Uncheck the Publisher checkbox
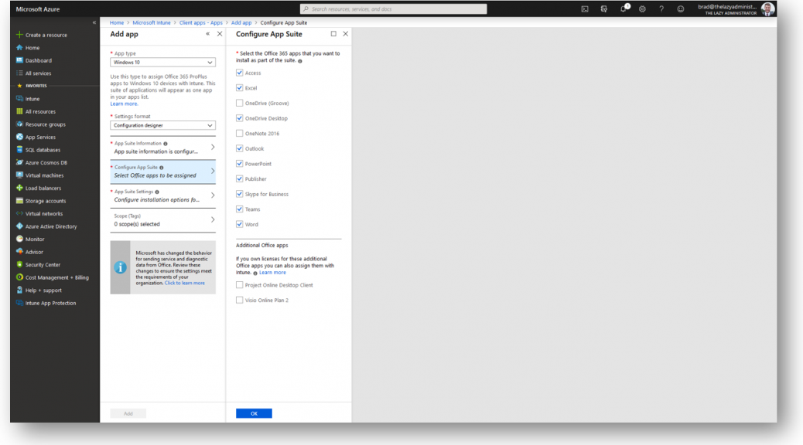 click(x=239, y=179)
